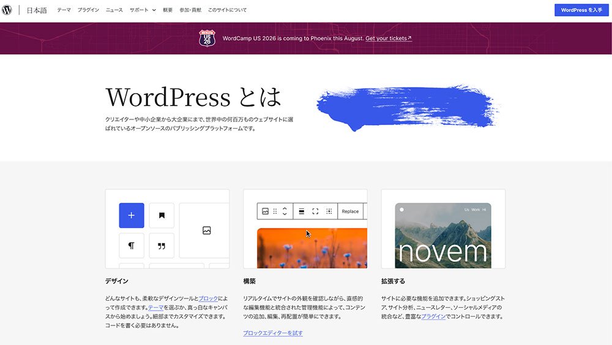
Task: Click the orange flower field image
Action: click(x=312, y=248)
